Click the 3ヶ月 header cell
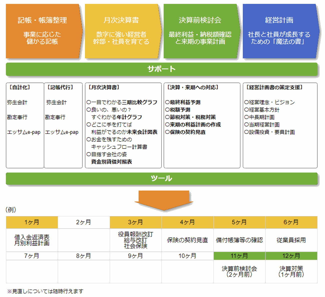 point(136,222)
